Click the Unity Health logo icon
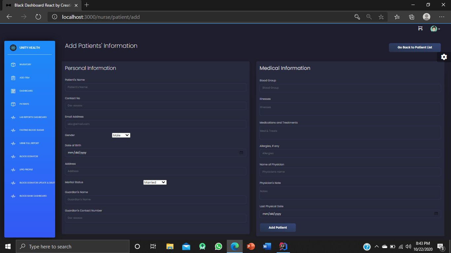451x253 pixels. [x=13, y=48]
